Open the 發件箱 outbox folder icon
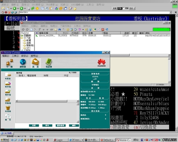 (8, 93)
